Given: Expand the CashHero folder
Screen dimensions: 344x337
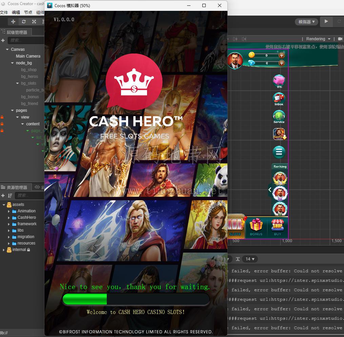Looking at the screenshot, I should point(9,218).
